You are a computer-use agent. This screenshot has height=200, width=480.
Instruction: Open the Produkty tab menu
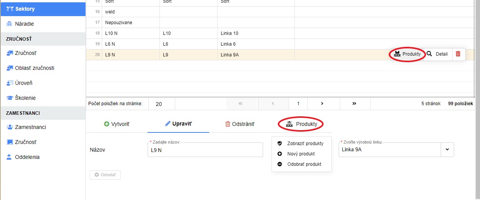(301, 124)
